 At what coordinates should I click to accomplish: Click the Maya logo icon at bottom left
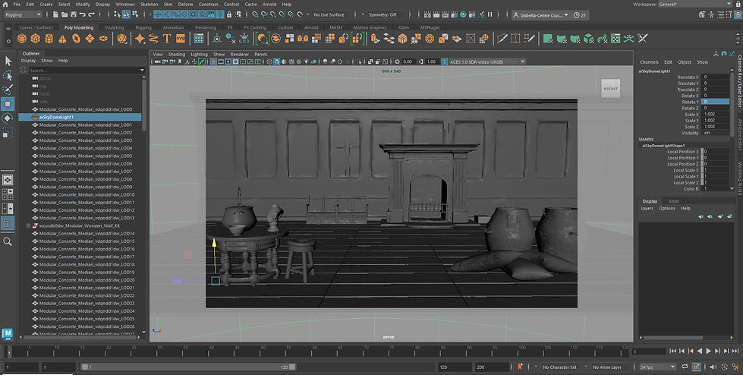tap(8, 334)
